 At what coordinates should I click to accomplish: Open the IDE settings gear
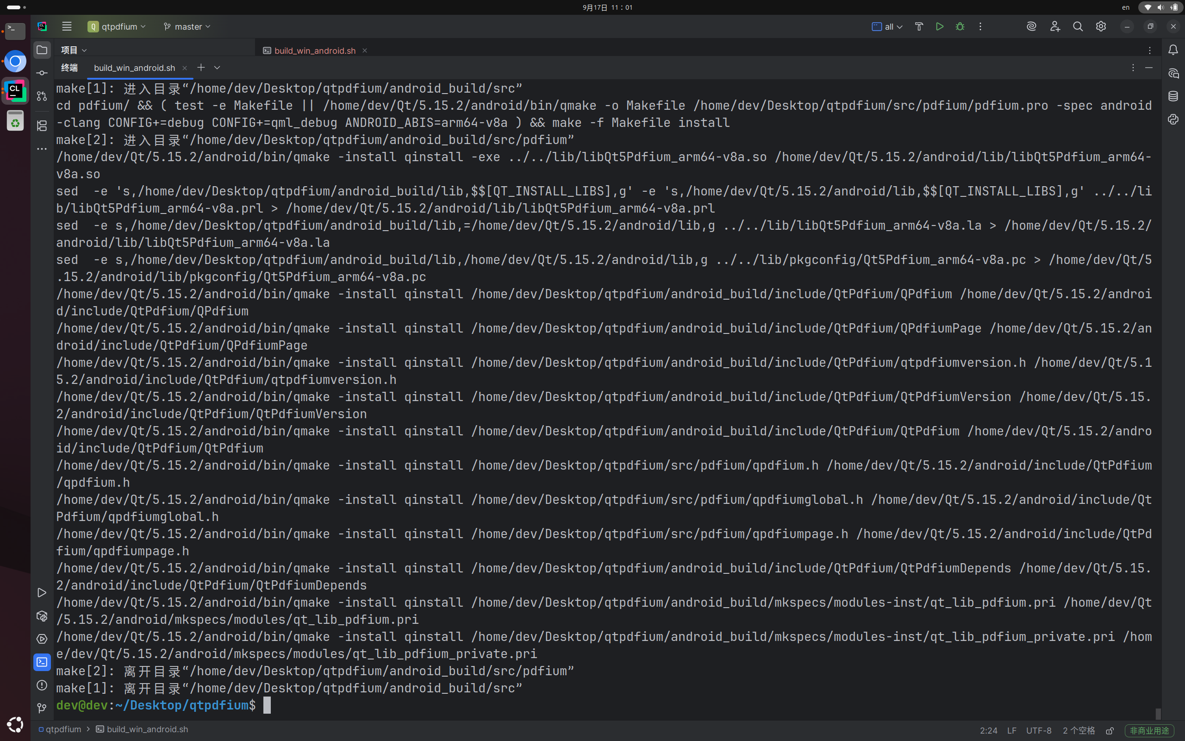[1100, 26]
